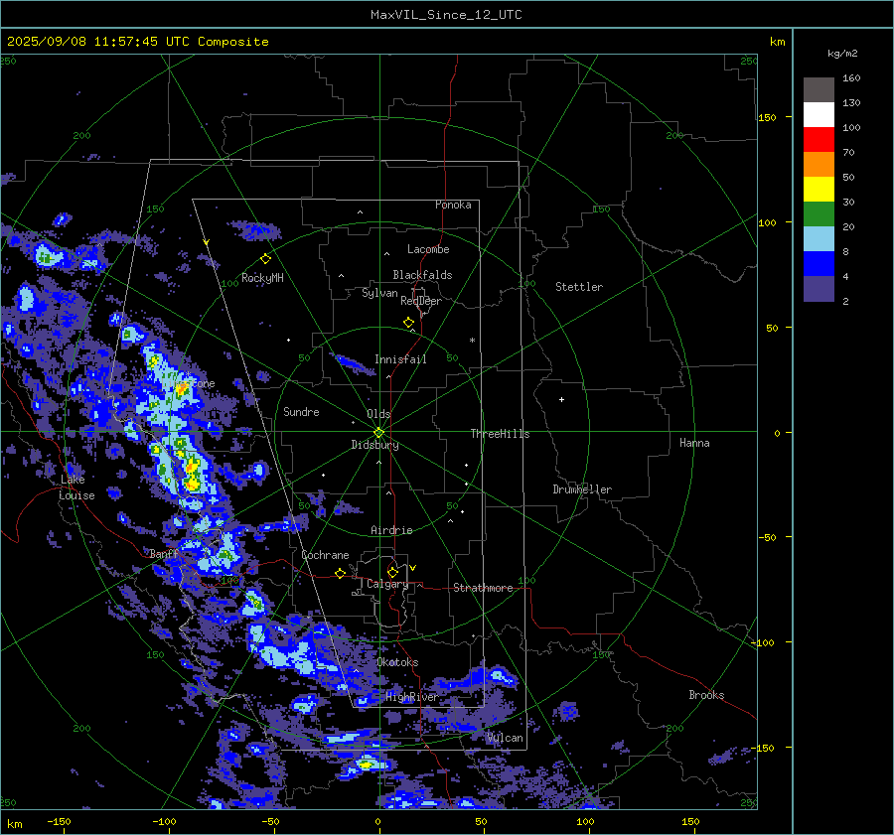Click the bright blue 4-8 legend swatch
Screen dimensions: 894x835
[x=819, y=264]
